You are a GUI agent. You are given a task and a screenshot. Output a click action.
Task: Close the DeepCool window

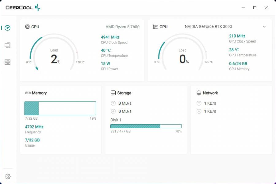tap(266, 8)
